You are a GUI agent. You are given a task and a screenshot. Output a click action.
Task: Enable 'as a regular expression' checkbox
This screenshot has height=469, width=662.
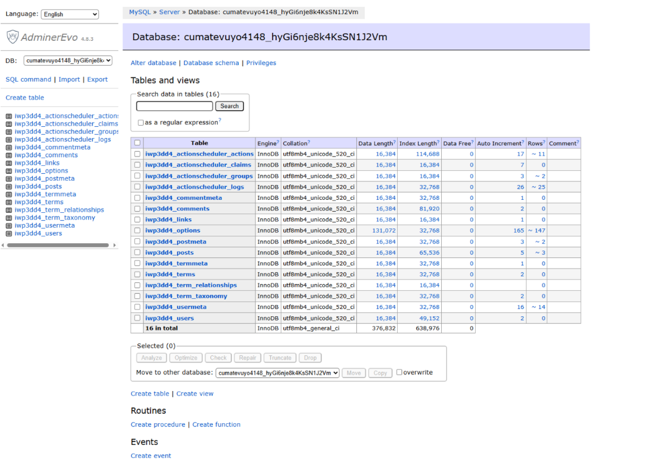[x=140, y=123]
